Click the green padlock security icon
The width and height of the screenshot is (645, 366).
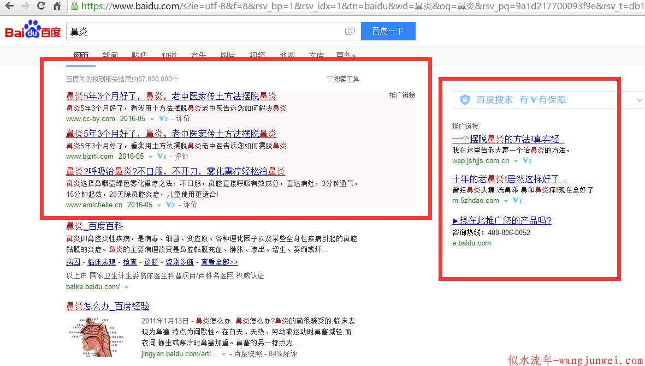pos(74,6)
